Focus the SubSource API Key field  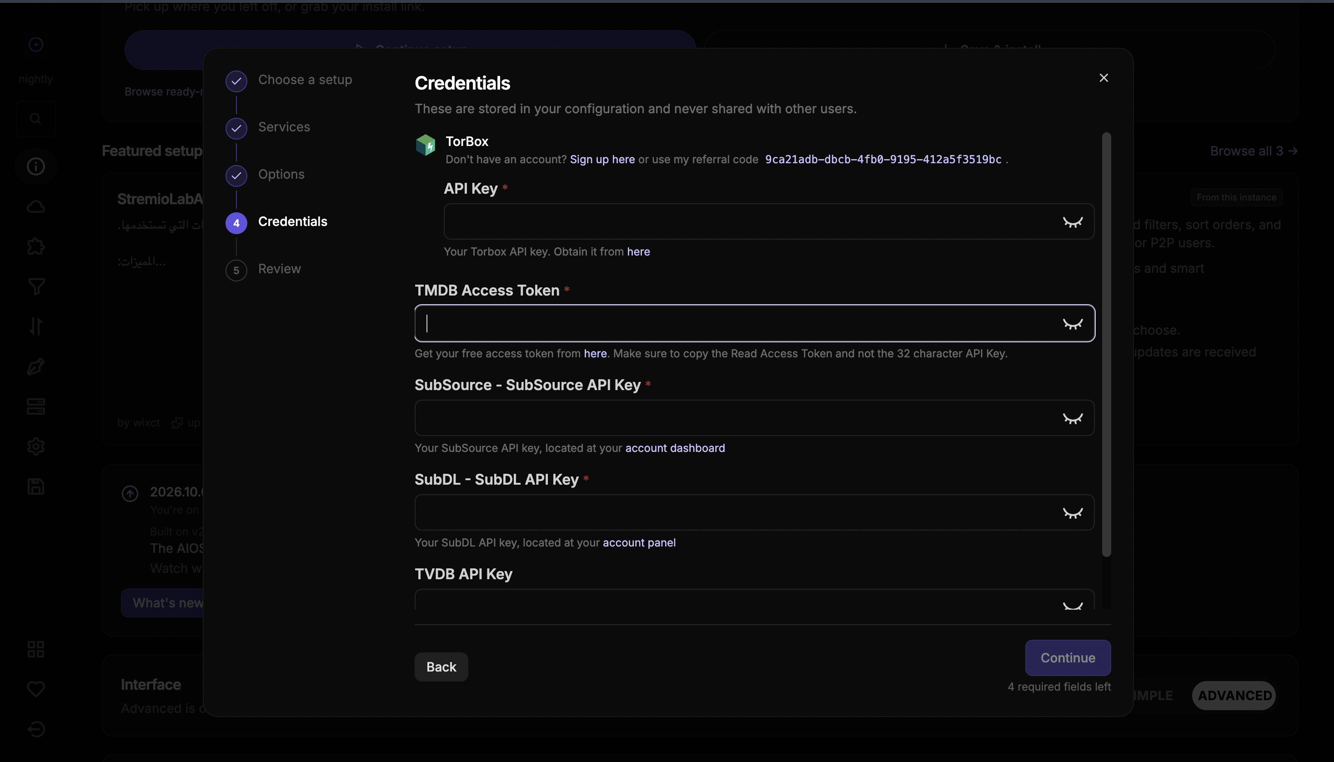(x=755, y=418)
